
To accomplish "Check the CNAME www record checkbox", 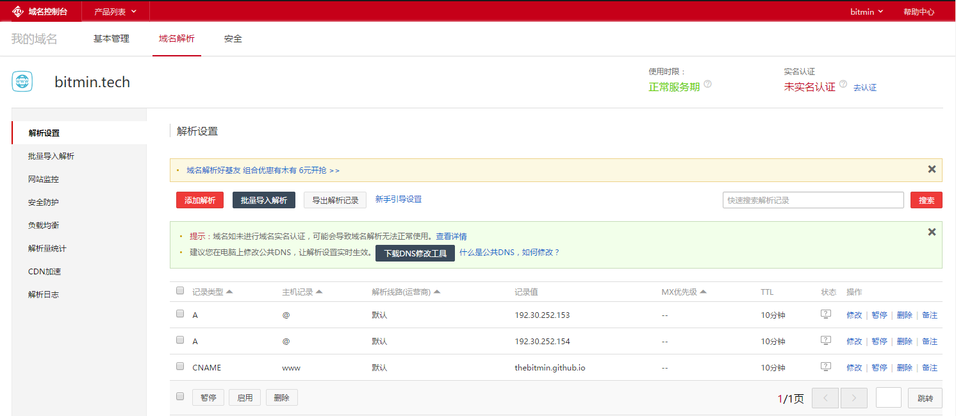I will coord(180,366).
